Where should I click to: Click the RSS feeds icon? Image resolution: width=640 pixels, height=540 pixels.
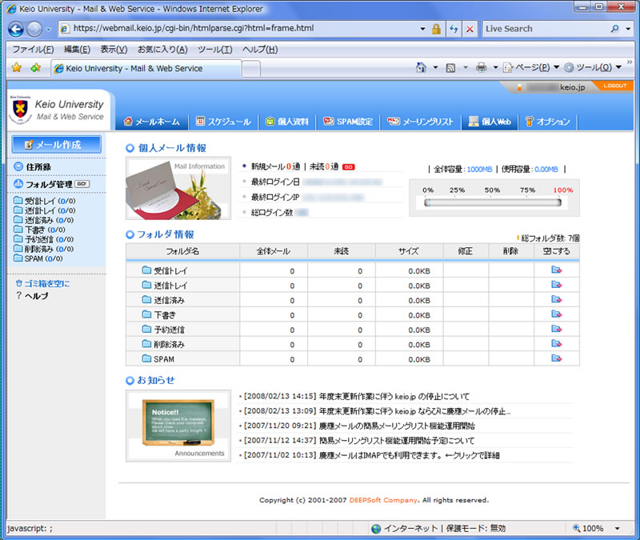point(451,68)
